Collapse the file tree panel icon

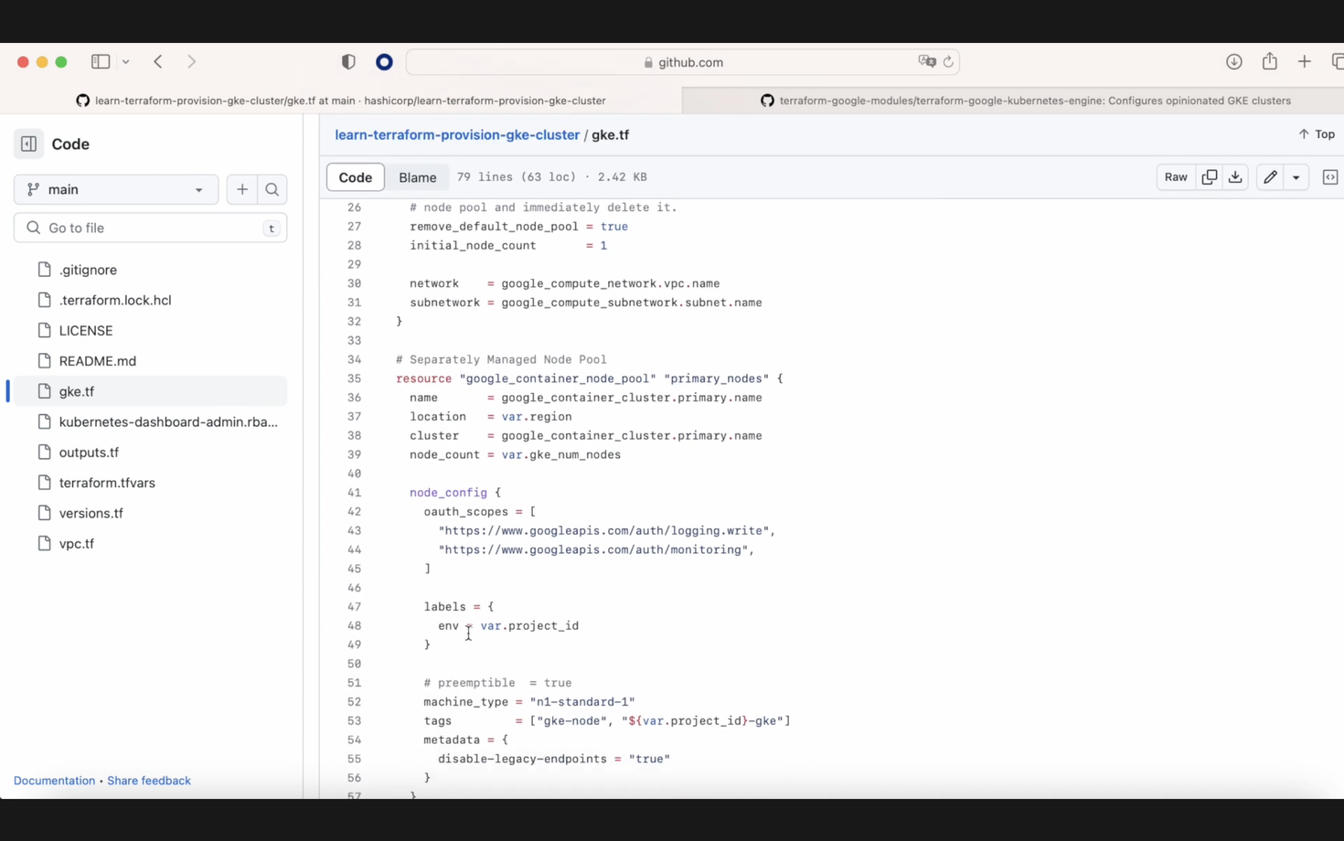click(28, 144)
